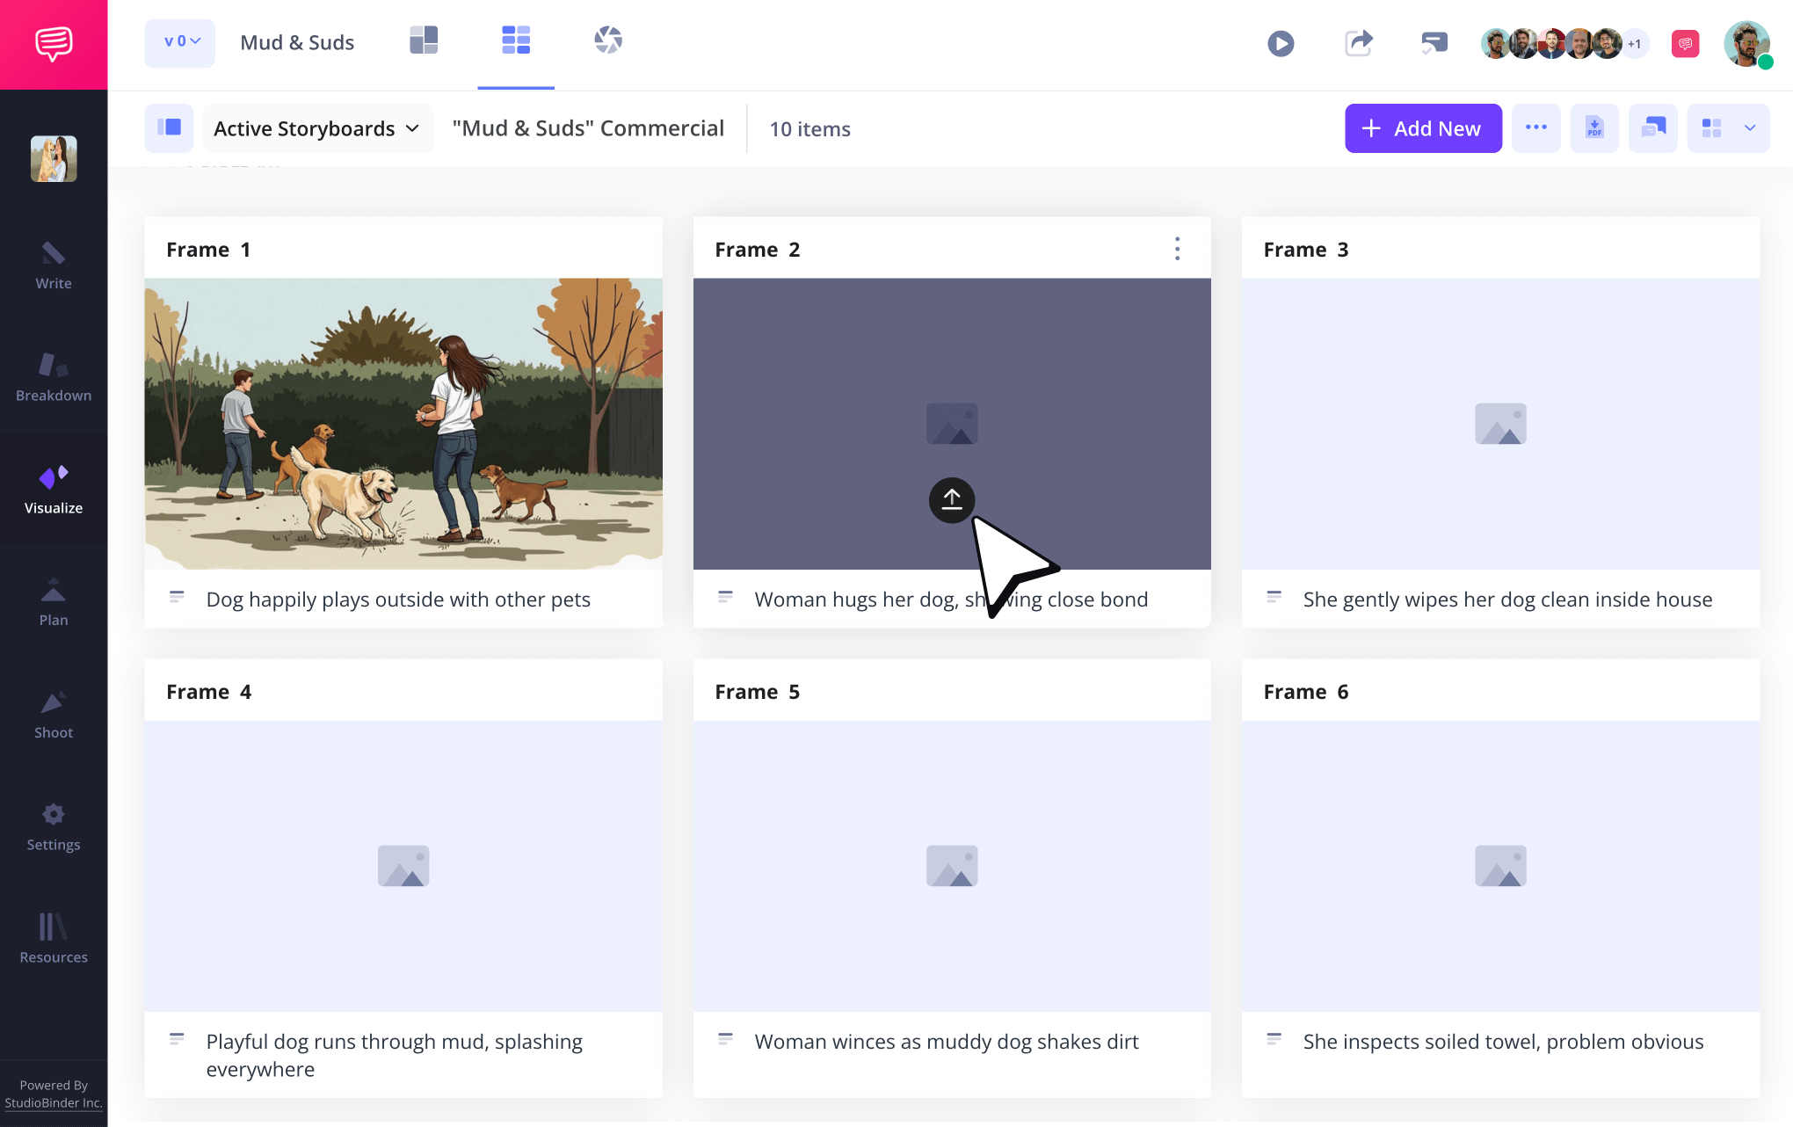Toggle the sidebar panel button
The height and width of the screenshot is (1127, 1793).
point(169,128)
